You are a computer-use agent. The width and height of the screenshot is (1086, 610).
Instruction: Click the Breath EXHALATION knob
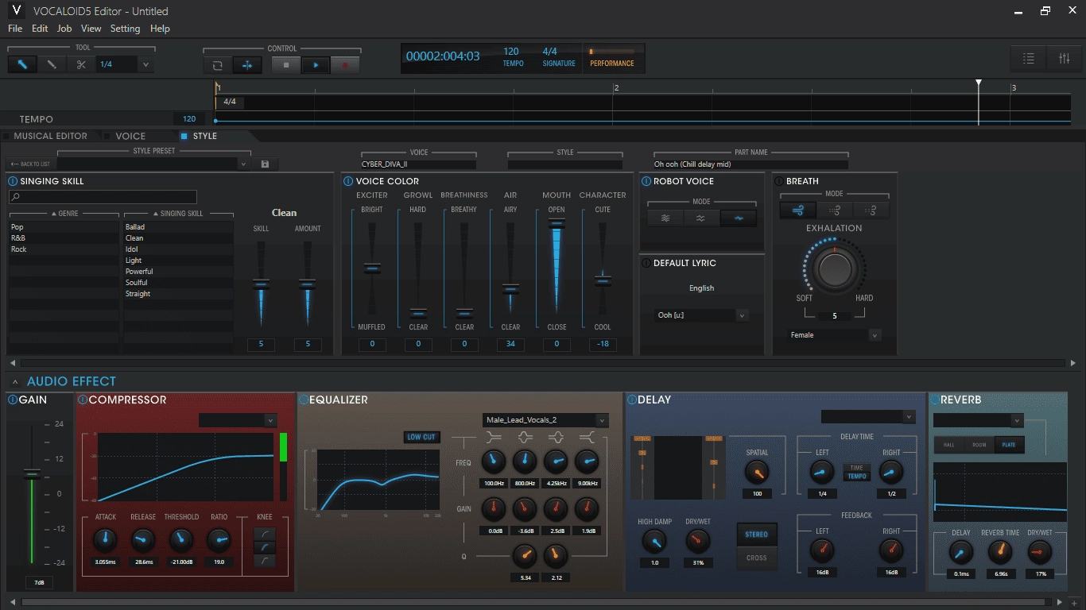pos(834,269)
